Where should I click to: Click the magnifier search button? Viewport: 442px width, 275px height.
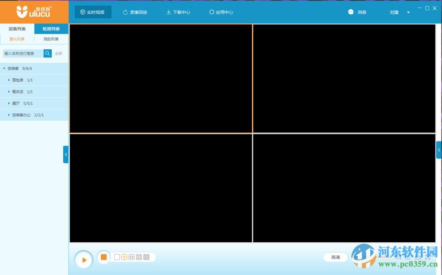[x=48, y=53]
